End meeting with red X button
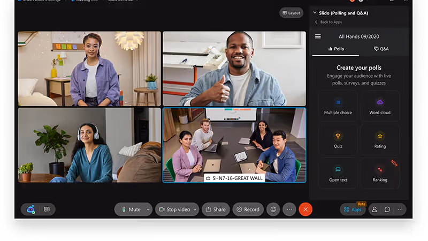This screenshot has height=241, width=428. pyautogui.click(x=305, y=209)
